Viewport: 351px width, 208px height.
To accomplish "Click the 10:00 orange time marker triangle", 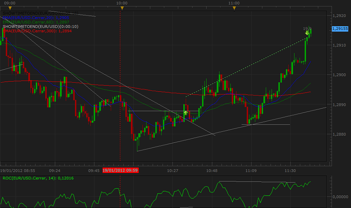I will [x=122, y=8].
